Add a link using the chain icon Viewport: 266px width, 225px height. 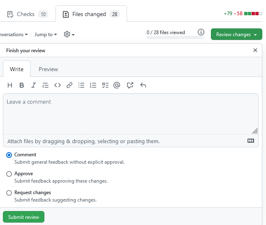pos(69,85)
